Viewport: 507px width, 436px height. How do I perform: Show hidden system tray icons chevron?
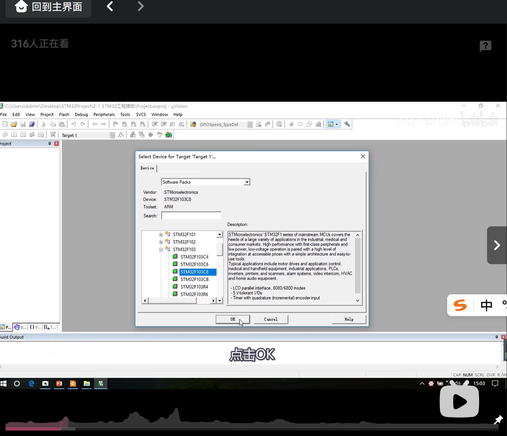click(x=422, y=383)
